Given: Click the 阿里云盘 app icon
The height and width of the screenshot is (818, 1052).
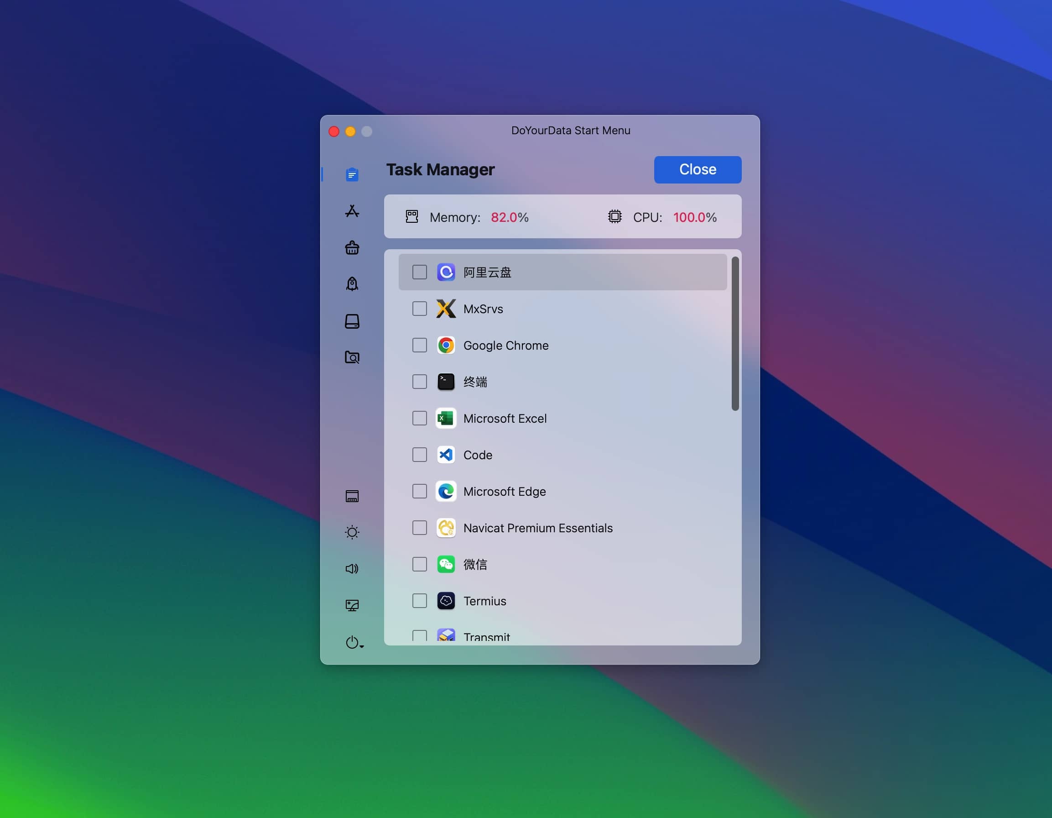Looking at the screenshot, I should tap(446, 273).
